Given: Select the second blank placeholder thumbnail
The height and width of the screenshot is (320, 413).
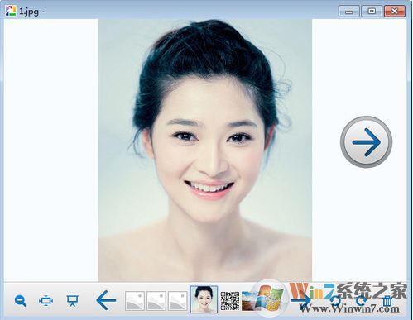Looking at the screenshot, I should [x=156, y=301].
